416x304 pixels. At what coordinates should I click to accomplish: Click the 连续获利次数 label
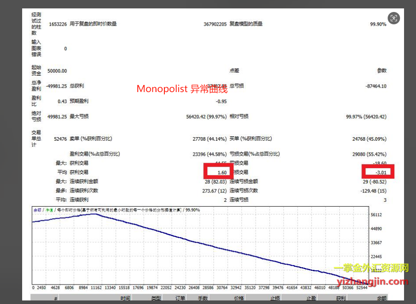(x=84, y=191)
